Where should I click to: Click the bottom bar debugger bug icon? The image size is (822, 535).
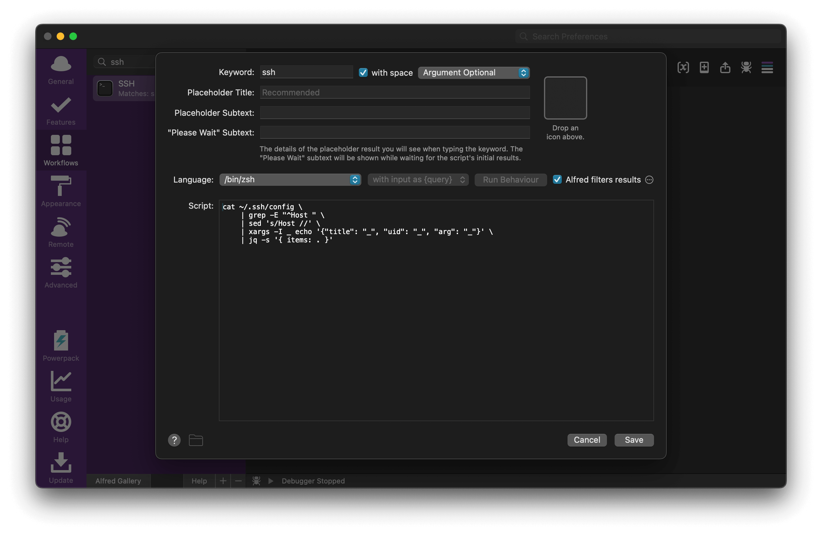pyautogui.click(x=256, y=481)
